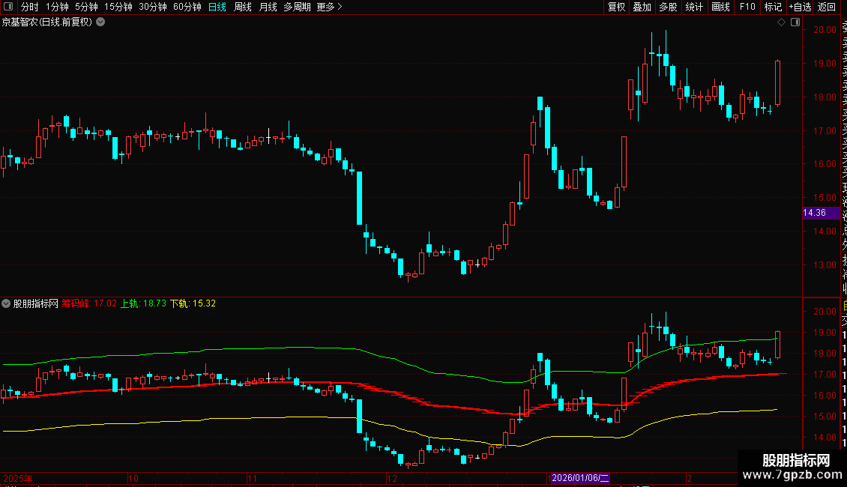Select the 60分钟 period
Image resolution: width=847 pixels, height=487 pixels.
[187, 7]
